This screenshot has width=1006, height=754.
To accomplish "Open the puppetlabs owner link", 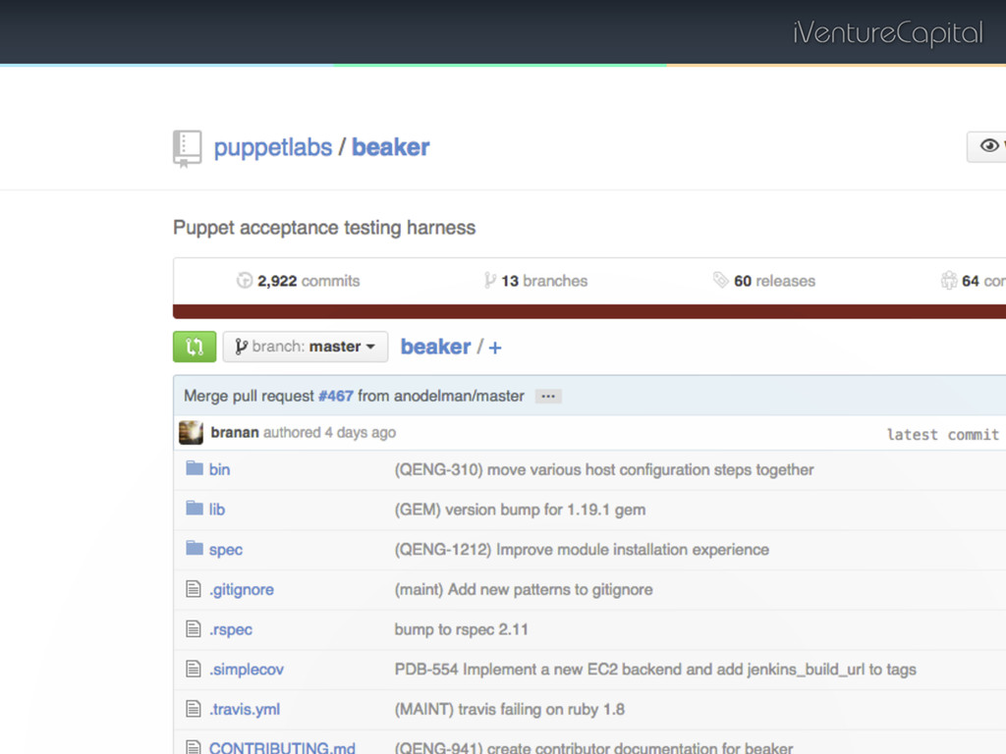I will pyautogui.click(x=273, y=147).
